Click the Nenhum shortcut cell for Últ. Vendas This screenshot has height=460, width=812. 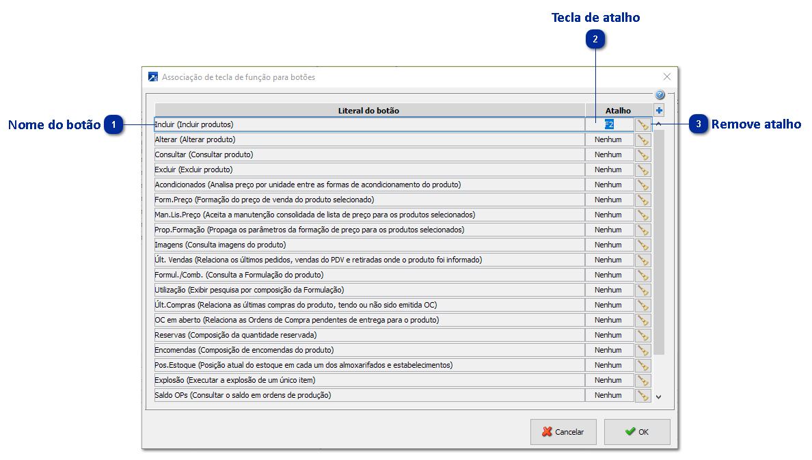coord(610,260)
